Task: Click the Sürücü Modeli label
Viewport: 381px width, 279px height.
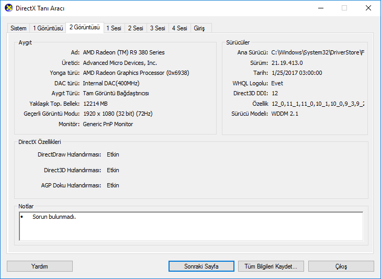Action: pyautogui.click(x=250, y=114)
